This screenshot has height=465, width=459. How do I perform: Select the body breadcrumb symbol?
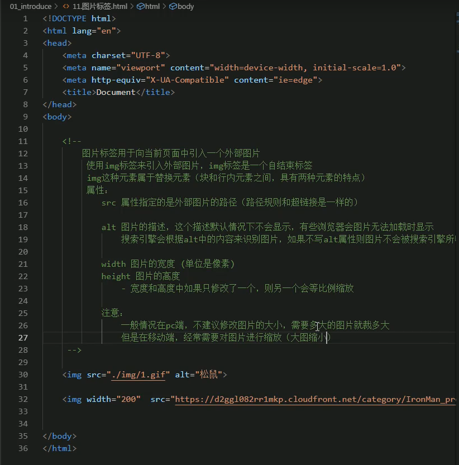point(186,6)
